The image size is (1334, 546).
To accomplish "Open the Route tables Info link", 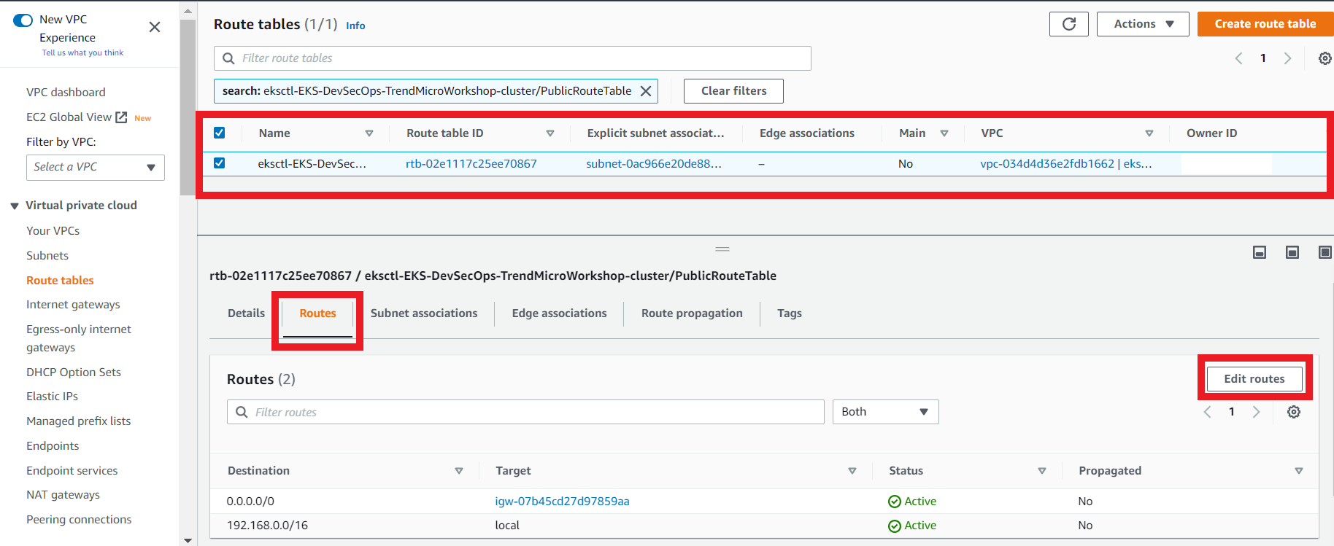I will point(355,26).
